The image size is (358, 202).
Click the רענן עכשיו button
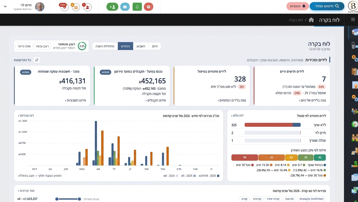42,46
